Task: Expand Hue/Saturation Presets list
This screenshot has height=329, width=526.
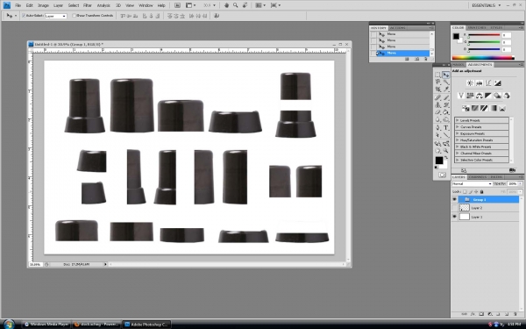Action: pyautogui.click(x=458, y=140)
